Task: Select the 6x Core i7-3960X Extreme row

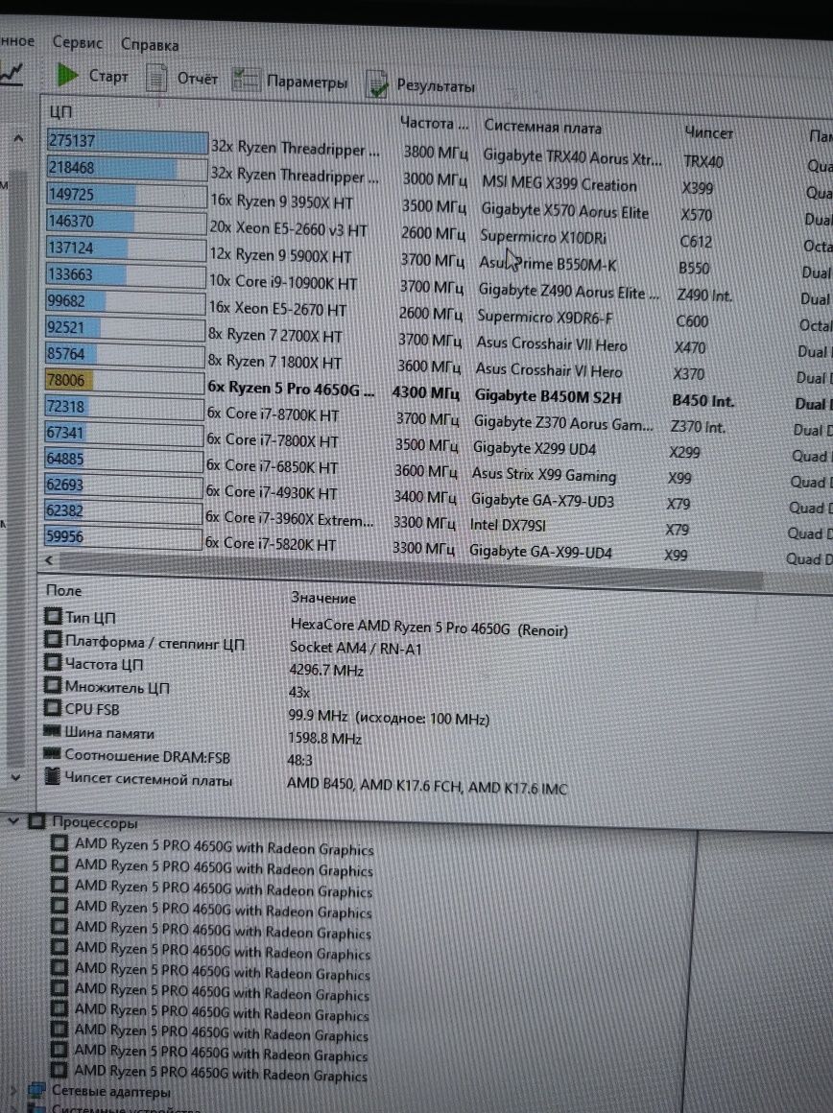Action: point(289,518)
